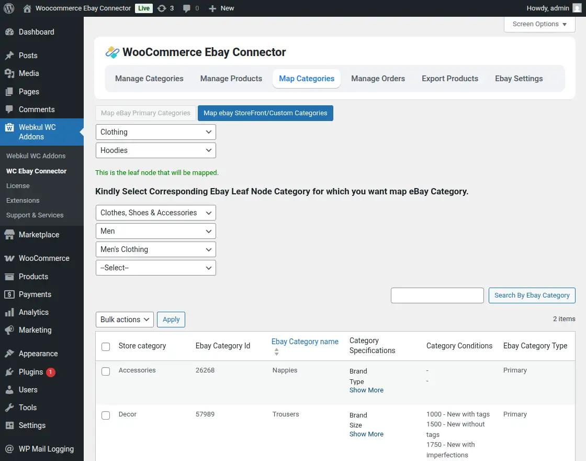Focus the eBay category search field
This screenshot has width=586, height=461.
coord(437,295)
